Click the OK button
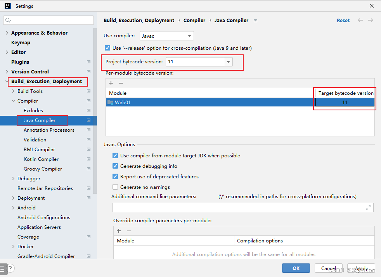This screenshot has width=381, height=277. (296, 268)
